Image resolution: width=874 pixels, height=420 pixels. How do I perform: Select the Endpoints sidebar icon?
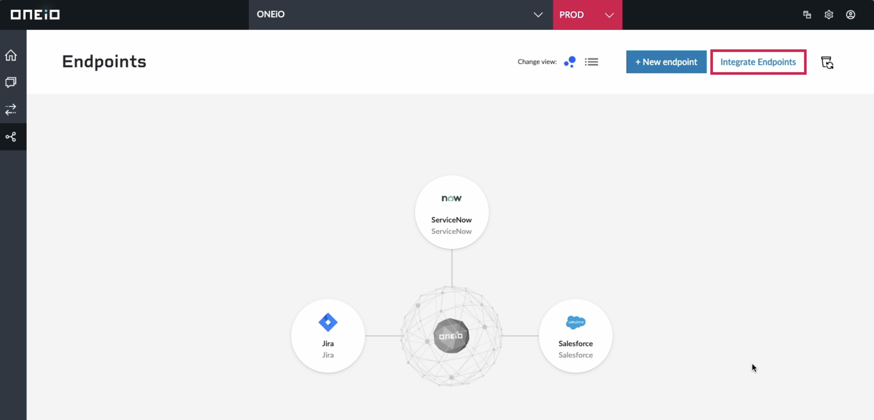[11, 137]
